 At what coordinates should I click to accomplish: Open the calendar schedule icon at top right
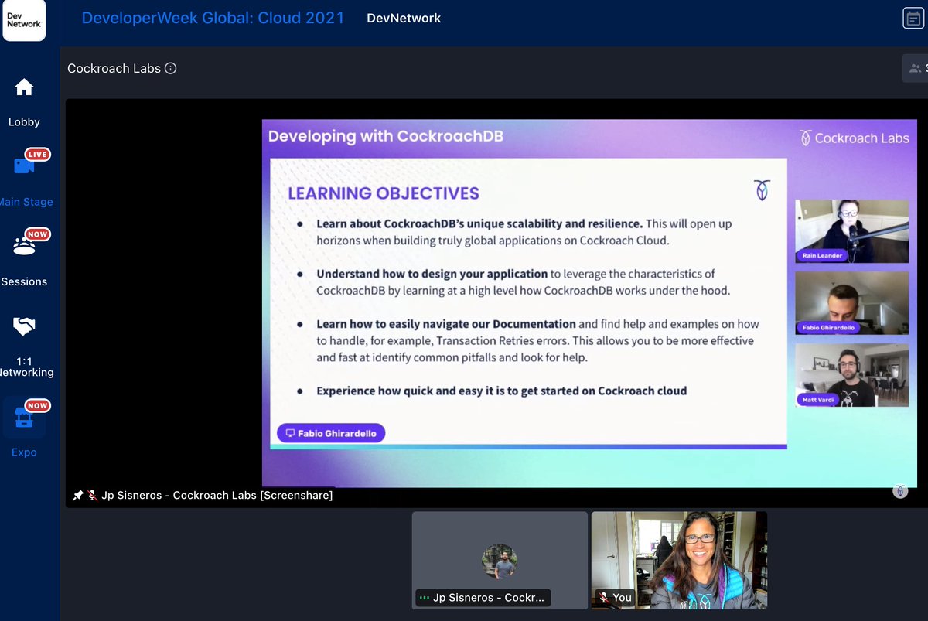913,18
